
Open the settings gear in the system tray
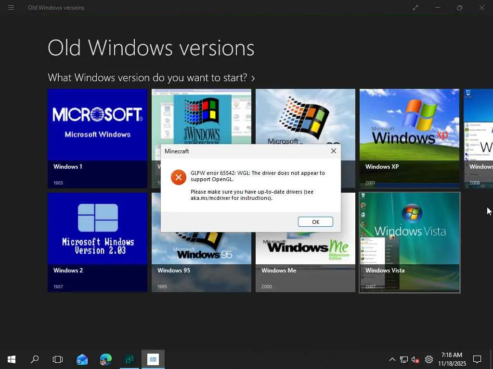429,359
